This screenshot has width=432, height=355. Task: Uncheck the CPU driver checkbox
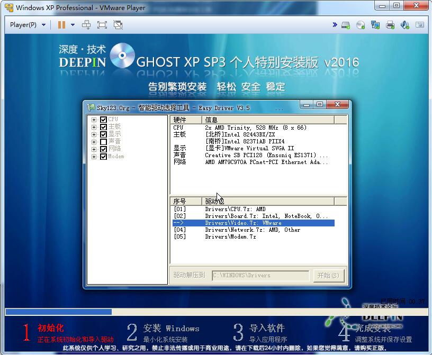pos(103,120)
